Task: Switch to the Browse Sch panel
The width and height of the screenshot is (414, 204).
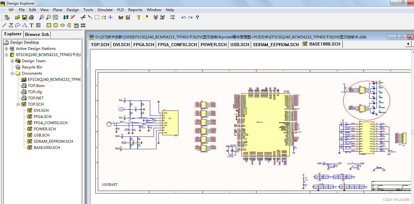Action: (37, 34)
